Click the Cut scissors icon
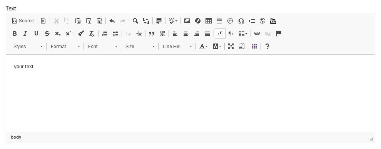This screenshot has height=149, width=381. coord(56,21)
